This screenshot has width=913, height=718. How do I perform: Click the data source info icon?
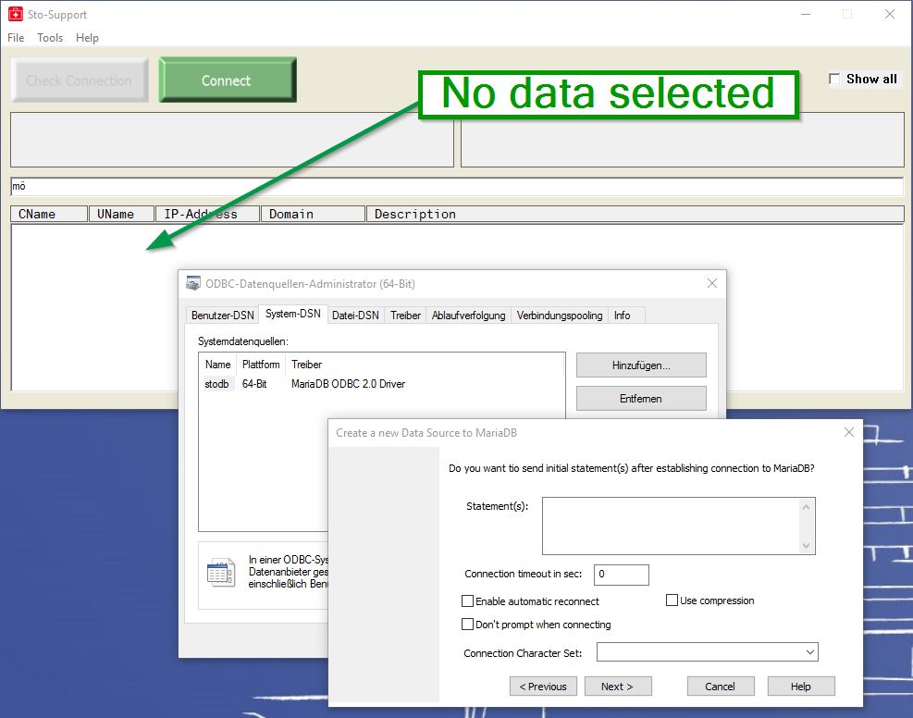[221, 573]
